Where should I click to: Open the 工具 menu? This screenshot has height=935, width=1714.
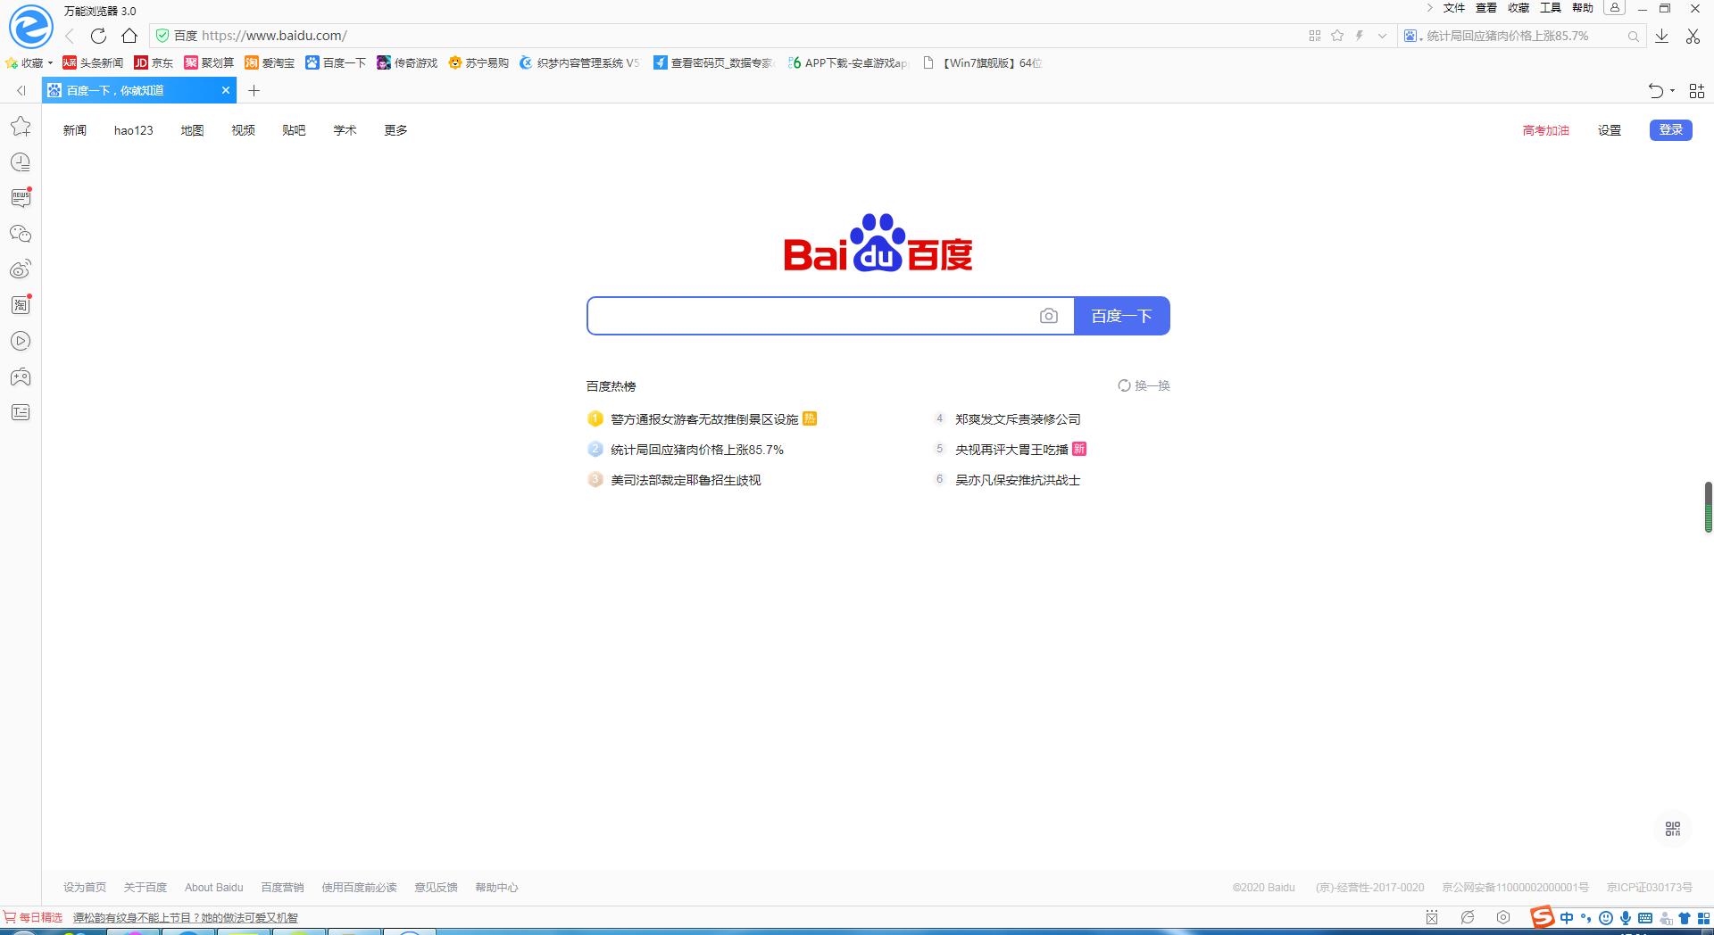tap(1551, 8)
